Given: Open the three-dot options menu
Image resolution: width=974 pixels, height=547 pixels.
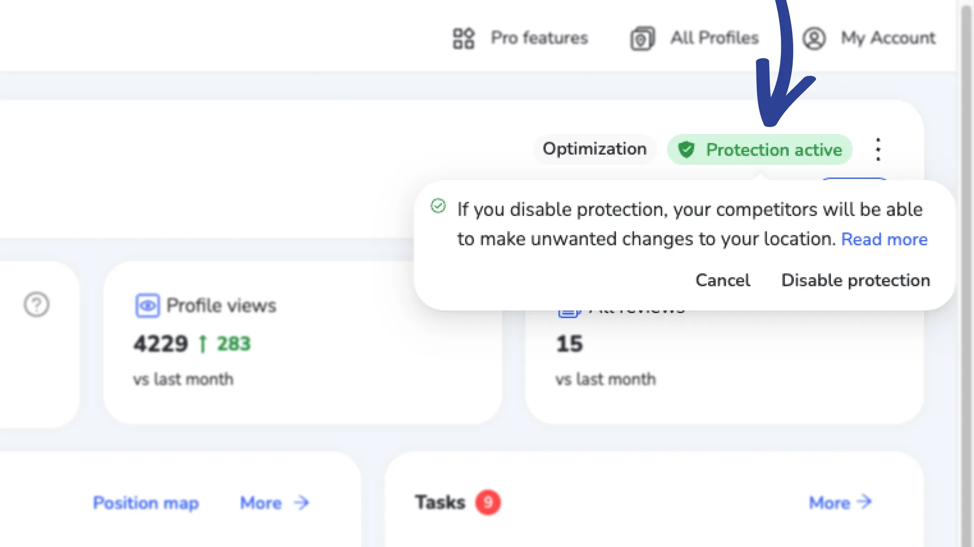Looking at the screenshot, I should [878, 150].
